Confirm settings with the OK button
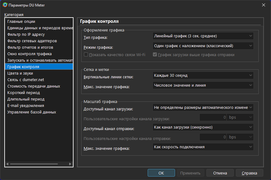Image resolution: width=271 pixels, height=180 pixels. (x=161, y=173)
